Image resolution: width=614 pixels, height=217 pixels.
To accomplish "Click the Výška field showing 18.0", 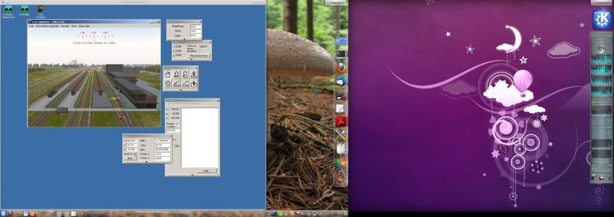I will [195, 31].
